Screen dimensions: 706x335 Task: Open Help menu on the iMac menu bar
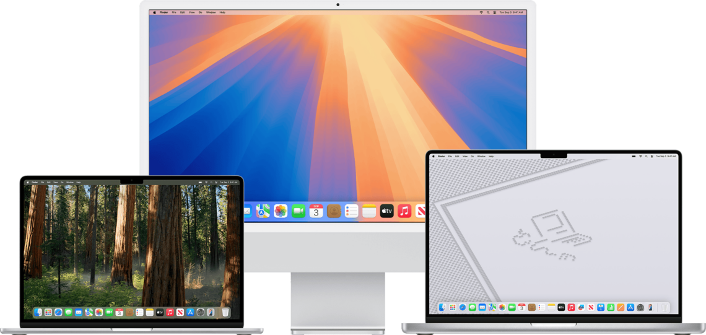pos(222,12)
